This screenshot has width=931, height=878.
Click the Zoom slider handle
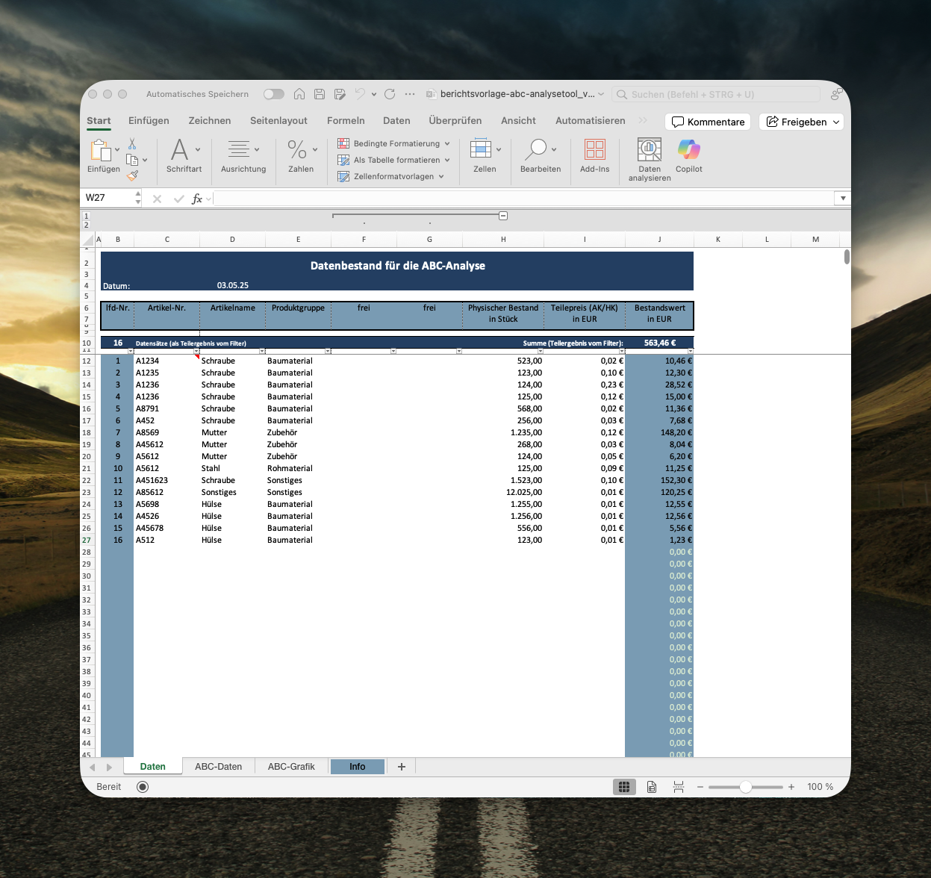tap(746, 787)
